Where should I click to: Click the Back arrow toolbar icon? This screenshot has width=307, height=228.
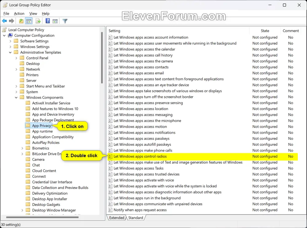pos(4,21)
